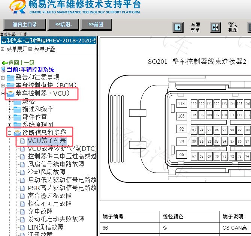Click the 描述和操作 folder icon
The image size is (251, 236).
[x=17, y=109]
